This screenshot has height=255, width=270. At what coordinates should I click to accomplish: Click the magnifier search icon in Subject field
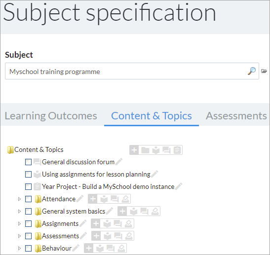252,71
